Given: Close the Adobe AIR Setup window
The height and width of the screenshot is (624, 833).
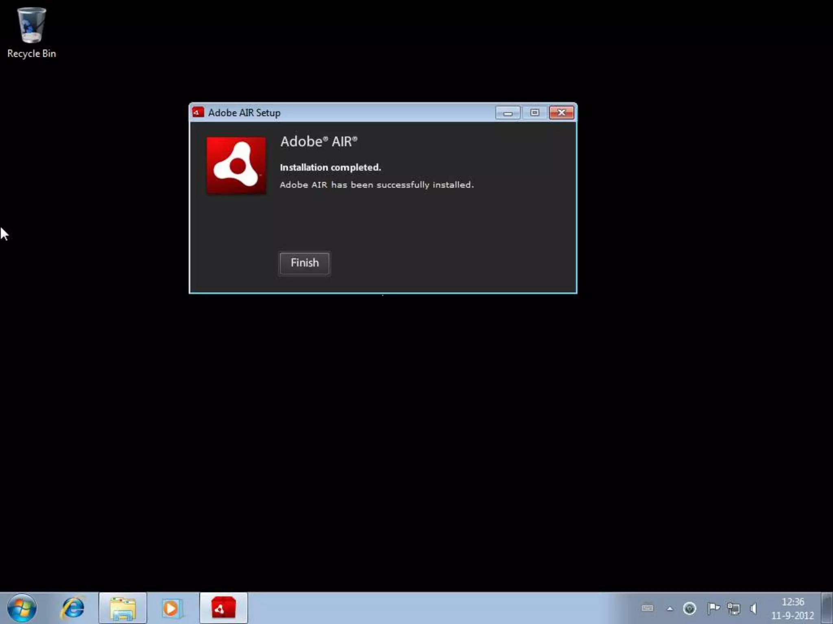Looking at the screenshot, I should [x=561, y=113].
